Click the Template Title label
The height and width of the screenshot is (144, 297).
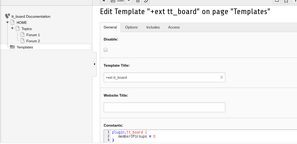pyautogui.click(x=117, y=65)
